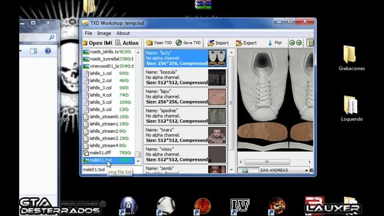Select the "wlosy" texture entry

[x=185, y=154]
